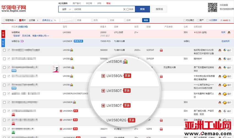Screen dimensions: 234x138
Task: Expand plus icon of LM358DT 366211 row
Action: point(61,129)
